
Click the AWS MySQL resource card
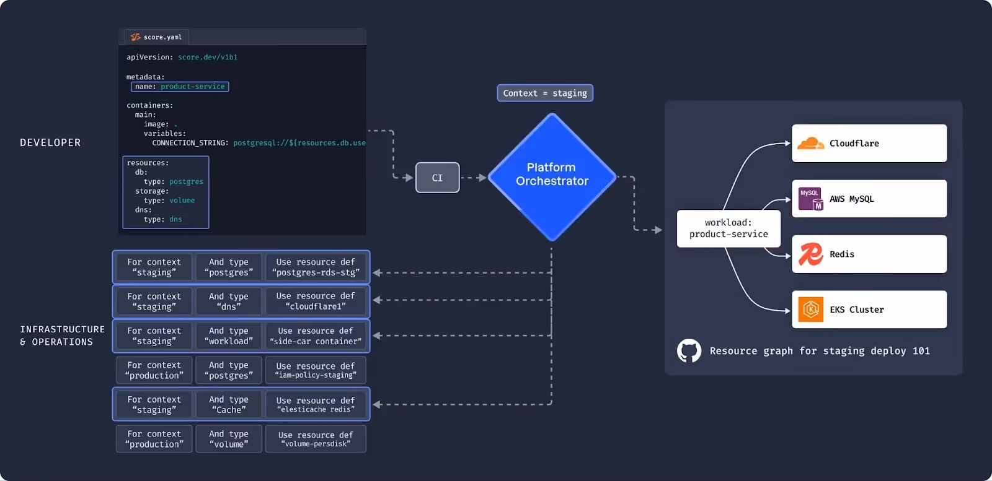tap(869, 199)
